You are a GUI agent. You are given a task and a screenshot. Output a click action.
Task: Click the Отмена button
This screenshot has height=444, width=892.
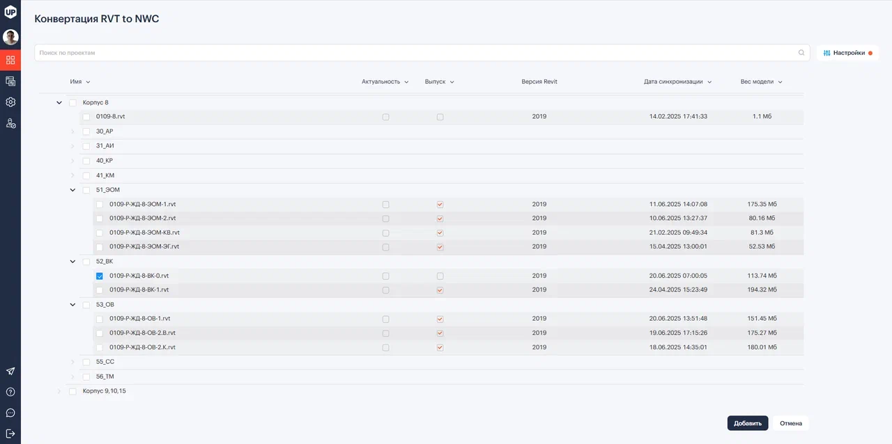[790, 423]
